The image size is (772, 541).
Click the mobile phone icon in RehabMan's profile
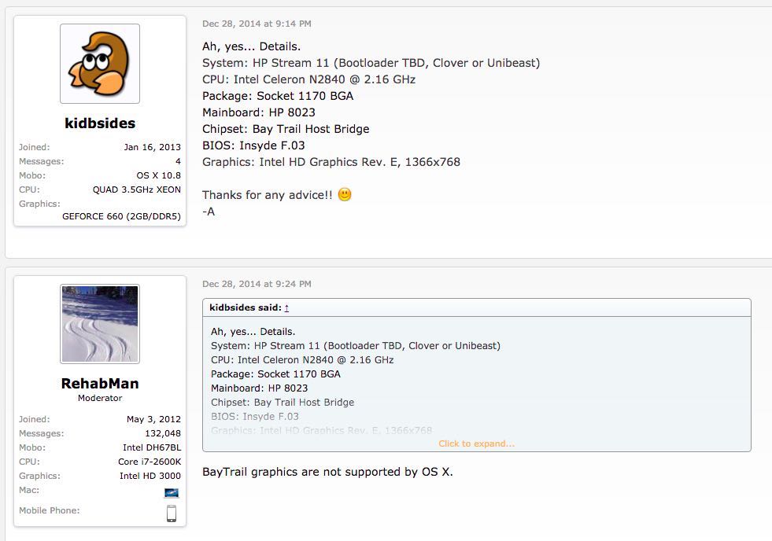[x=172, y=513]
